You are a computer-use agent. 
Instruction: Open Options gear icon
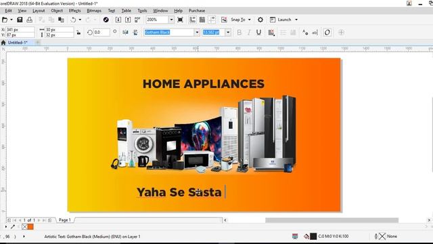(x=260, y=20)
